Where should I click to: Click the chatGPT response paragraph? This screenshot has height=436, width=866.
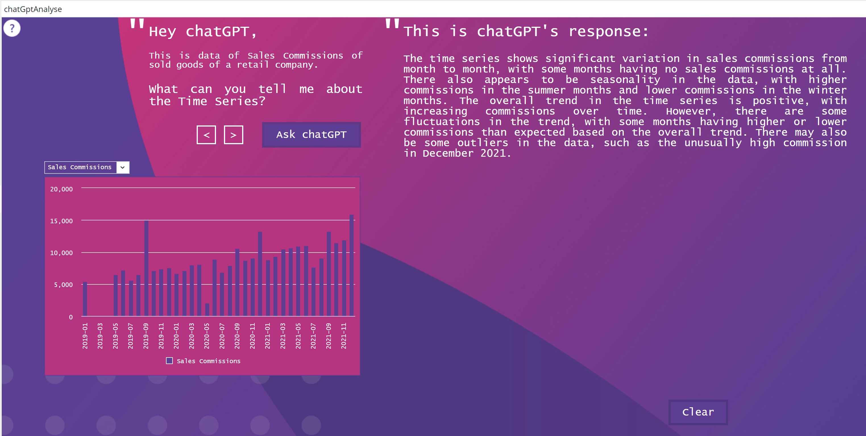coord(625,106)
